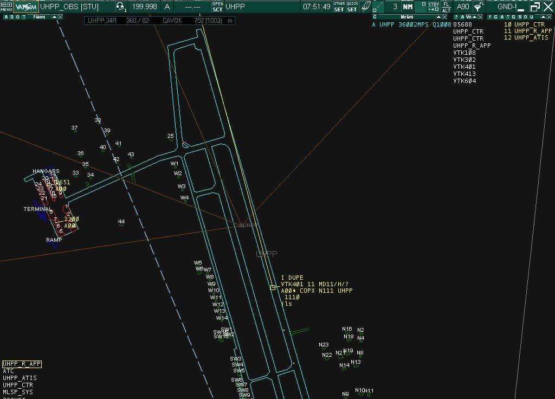The image size is (555, 399).
Task: Click the primary frequency 199.998 field
Action: pyautogui.click(x=144, y=7)
